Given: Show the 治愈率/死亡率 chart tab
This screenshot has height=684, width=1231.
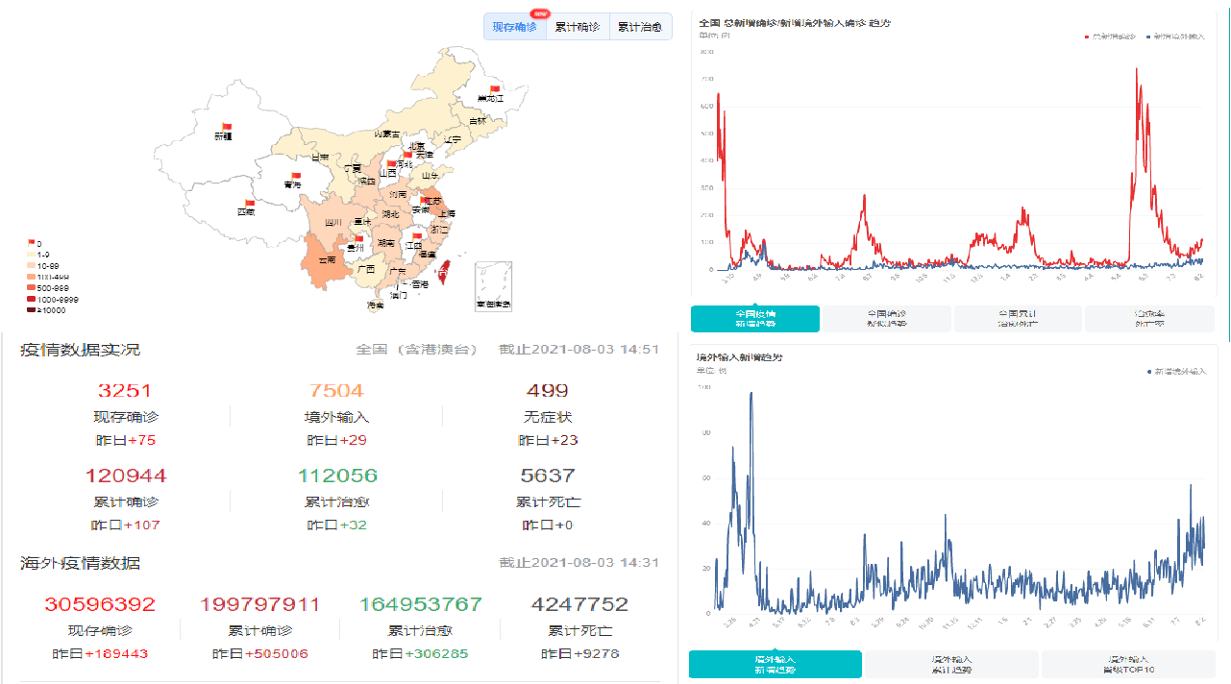Looking at the screenshot, I should (1148, 319).
